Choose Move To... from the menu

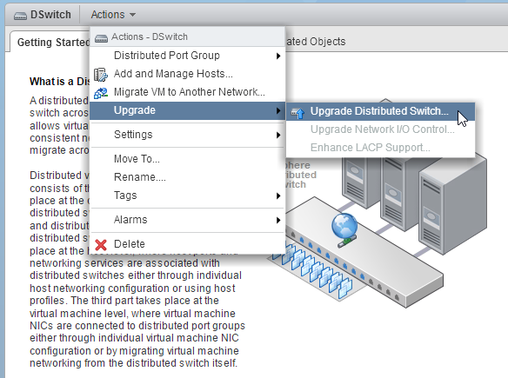click(x=187, y=159)
